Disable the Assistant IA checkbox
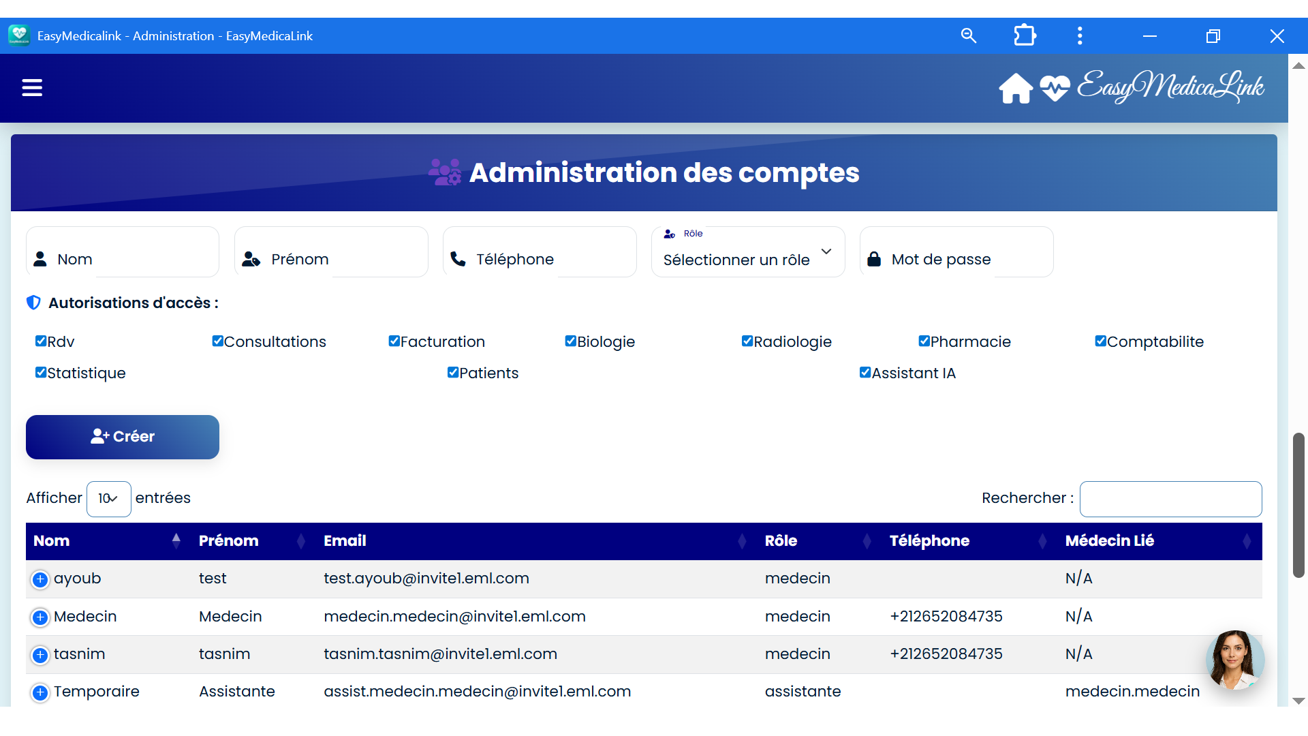The width and height of the screenshot is (1308, 736). (x=865, y=372)
